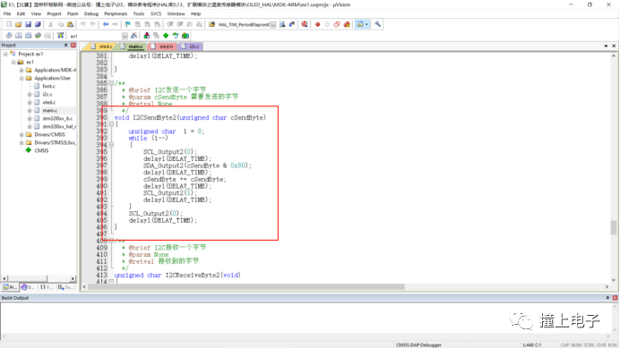Open Manage Run-Time Environment green diamond

point(166,36)
